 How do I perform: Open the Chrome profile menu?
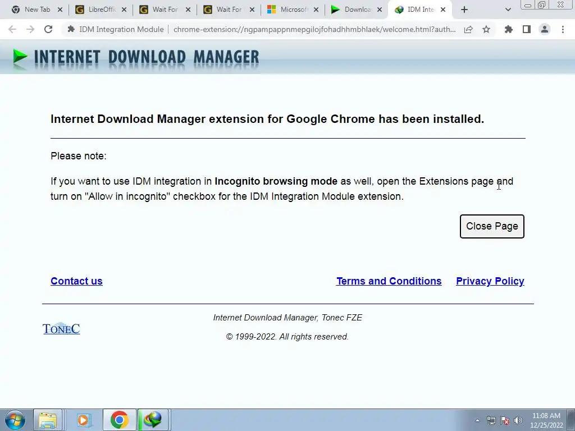(545, 29)
